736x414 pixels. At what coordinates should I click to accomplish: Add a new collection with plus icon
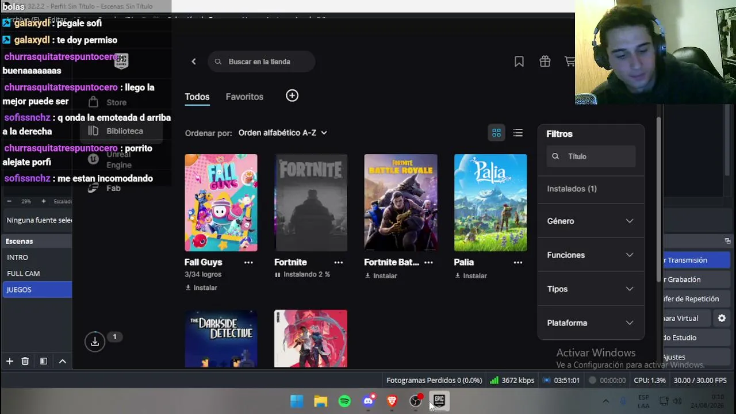click(292, 96)
